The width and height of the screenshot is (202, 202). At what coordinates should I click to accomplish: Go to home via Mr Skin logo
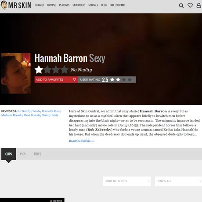tap(16, 5)
